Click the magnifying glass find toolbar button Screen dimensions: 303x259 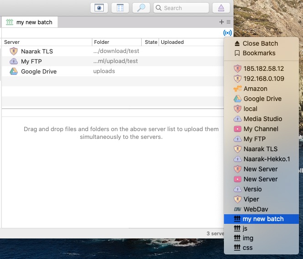(141, 8)
